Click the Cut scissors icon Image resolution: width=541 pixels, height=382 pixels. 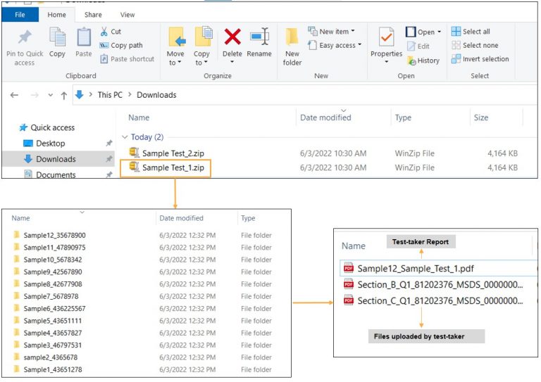pyautogui.click(x=105, y=32)
